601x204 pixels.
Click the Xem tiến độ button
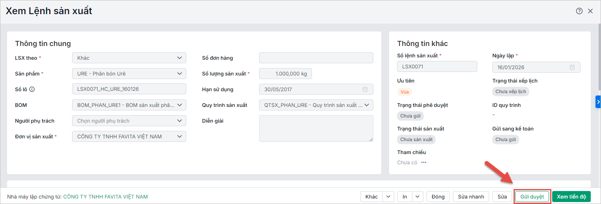(x=571, y=197)
